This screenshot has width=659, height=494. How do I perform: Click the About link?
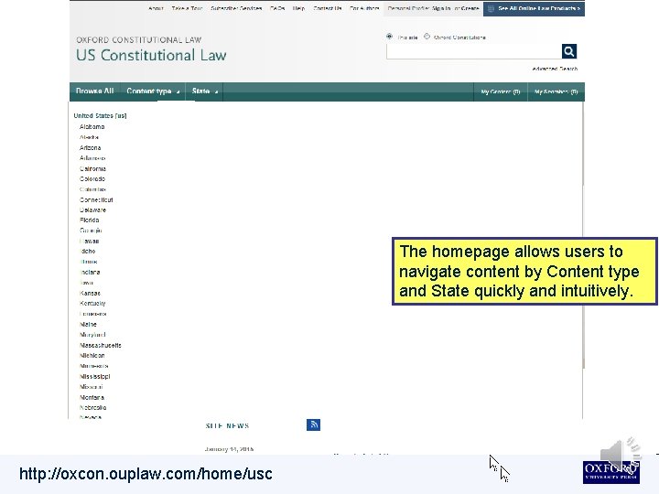pyautogui.click(x=156, y=8)
